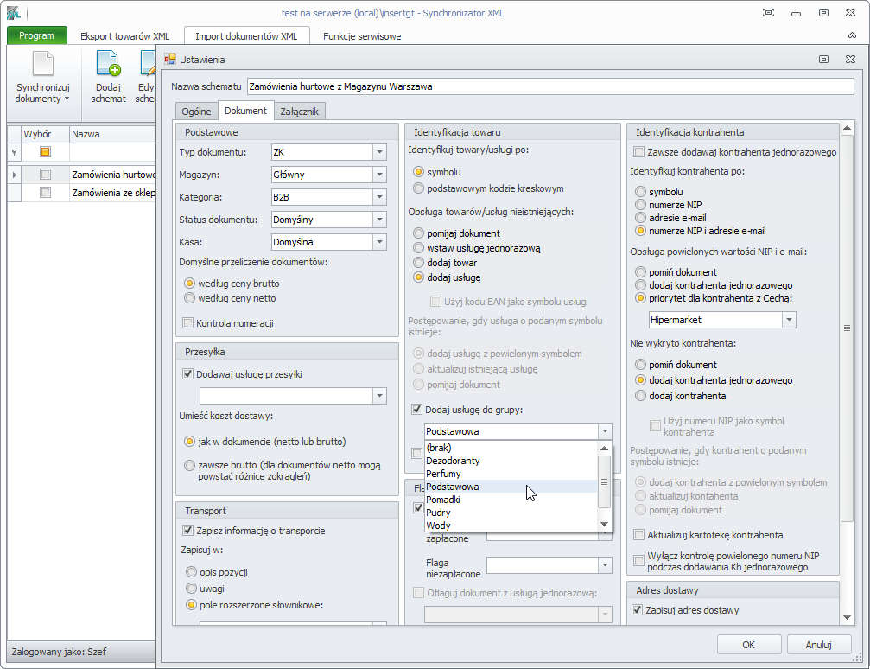Open the Załącznik tab
The image size is (870, 669).
point(299,111)
